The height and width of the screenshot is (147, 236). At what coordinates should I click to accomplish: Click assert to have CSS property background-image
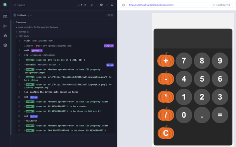pos(65,71)
